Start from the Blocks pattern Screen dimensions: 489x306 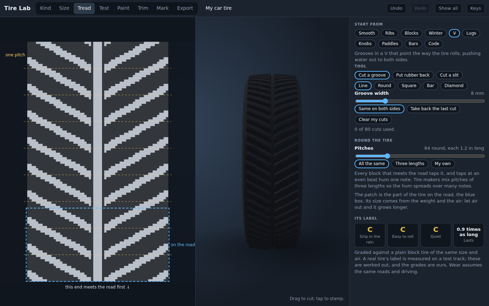click(x=411, y=33)
